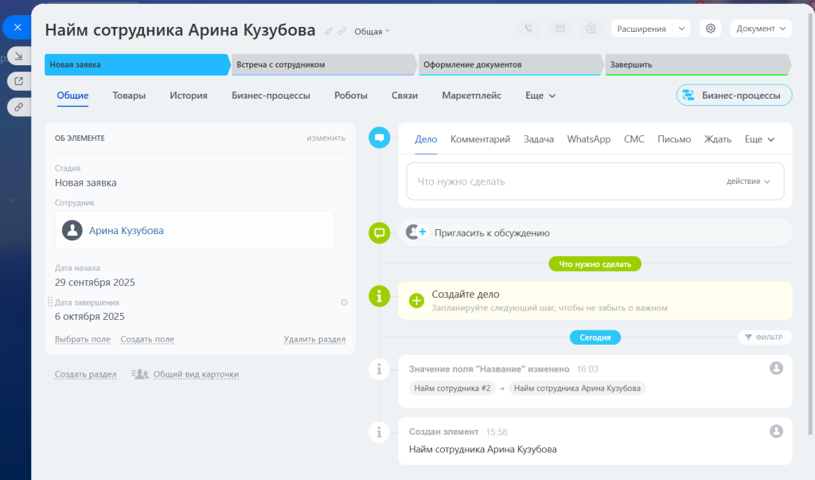Viewport: 815px width, 480px height.
Task: Open the Арина Кузубова employee link
Action: [x=127, y=231]
